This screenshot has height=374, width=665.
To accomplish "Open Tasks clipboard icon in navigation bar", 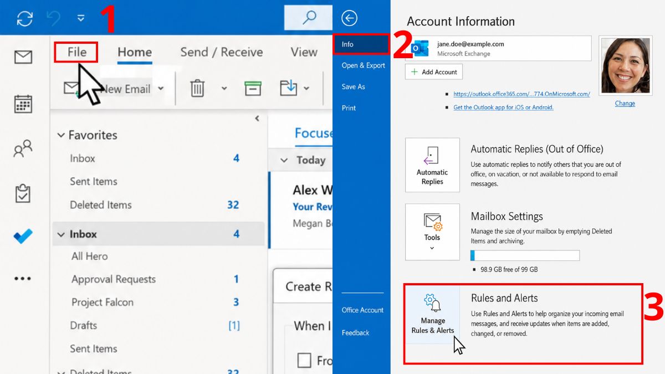I will 23,193.
